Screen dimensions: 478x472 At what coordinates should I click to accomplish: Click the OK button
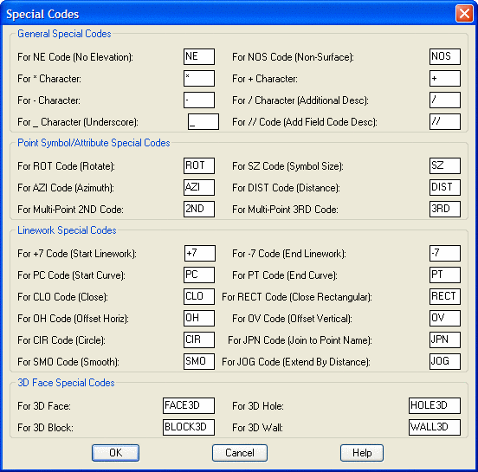[115, 453]
